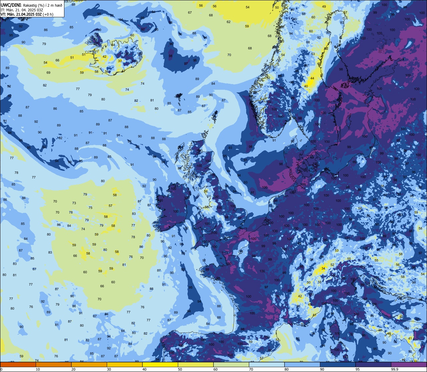Viewport: 427px width, 372px height.
Task: Click the '33' humidity value over Iceland
Action: (120, 61)
